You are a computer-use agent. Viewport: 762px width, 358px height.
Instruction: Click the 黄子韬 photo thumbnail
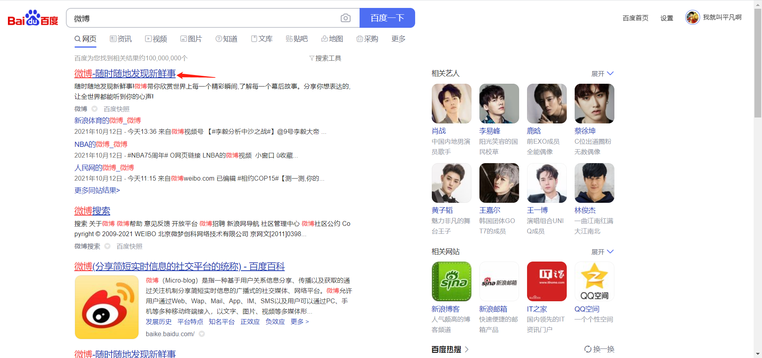[x=452, y=183]
